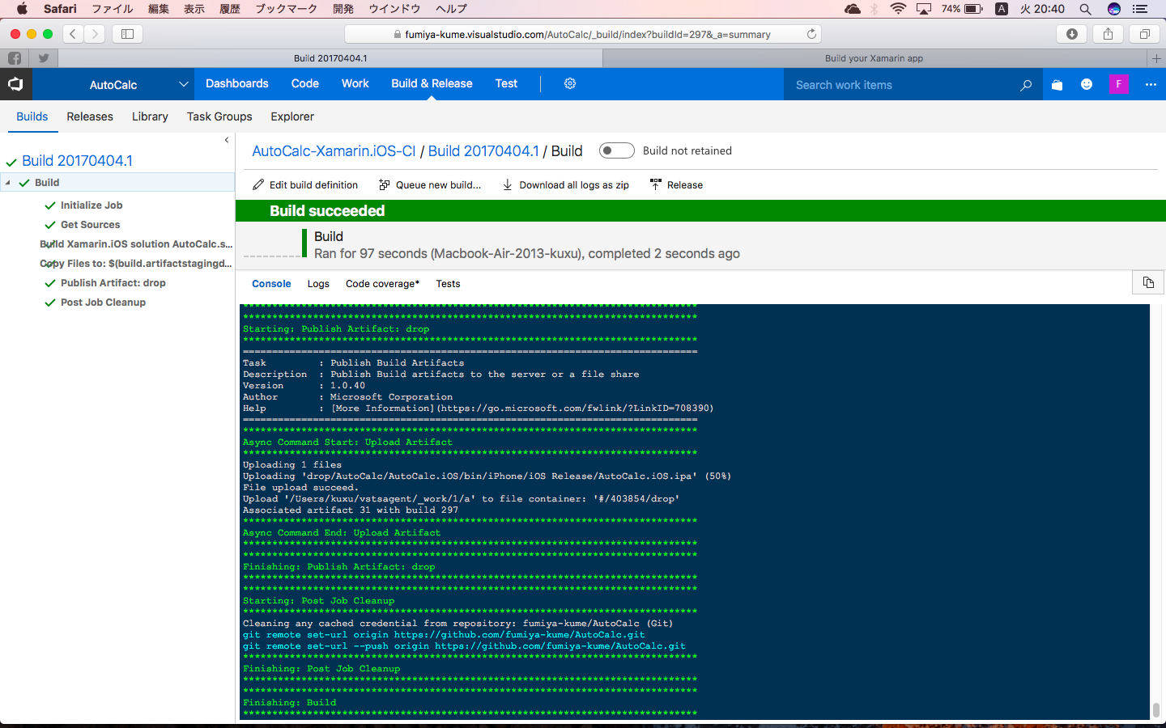Open settings via the gear icon

[569, 83]
